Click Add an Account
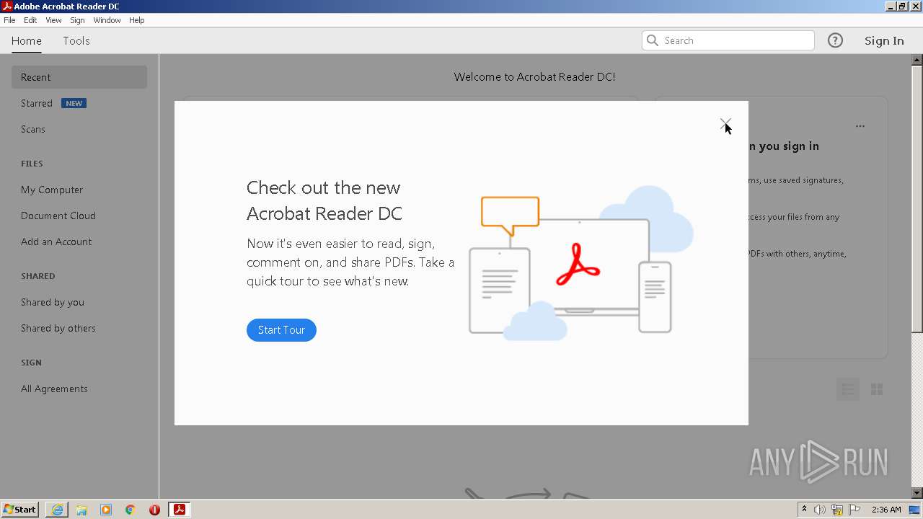The width and height of the screenshot is (923, 519). [x=56, y=241]
